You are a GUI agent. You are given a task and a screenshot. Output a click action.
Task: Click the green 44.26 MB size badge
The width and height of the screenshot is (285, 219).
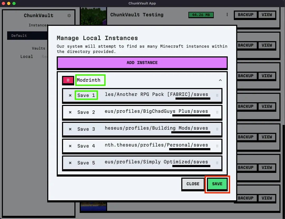coord(201,15)
